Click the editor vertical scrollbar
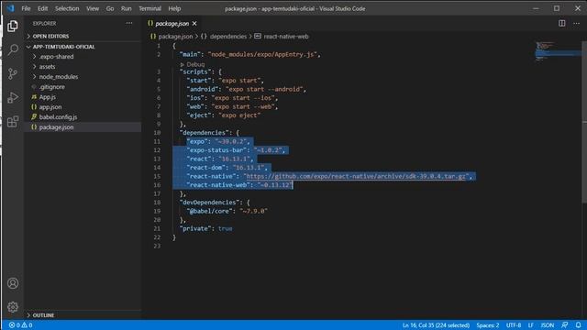The width and height of the screenshot is (587, 330). (584, 122)
